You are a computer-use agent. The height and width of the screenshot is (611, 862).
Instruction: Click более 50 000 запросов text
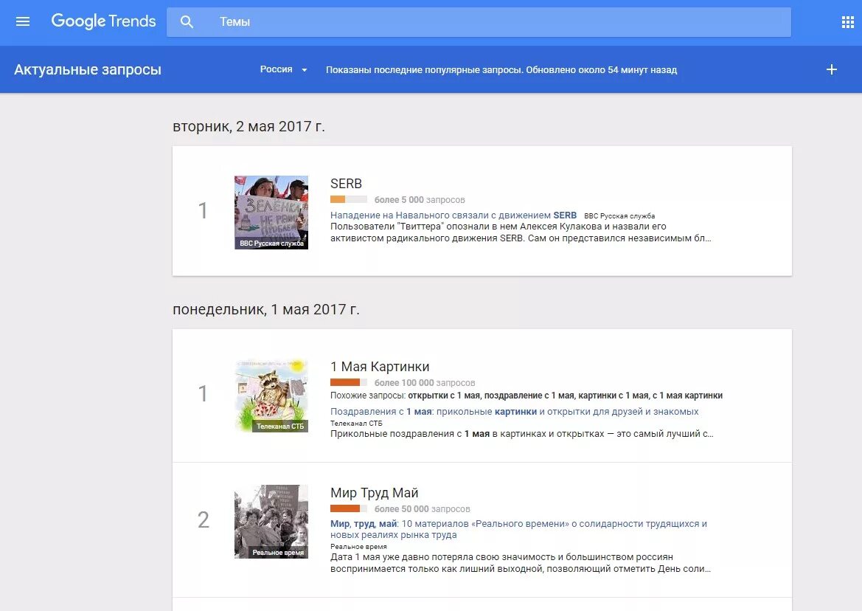coord(423,509)
